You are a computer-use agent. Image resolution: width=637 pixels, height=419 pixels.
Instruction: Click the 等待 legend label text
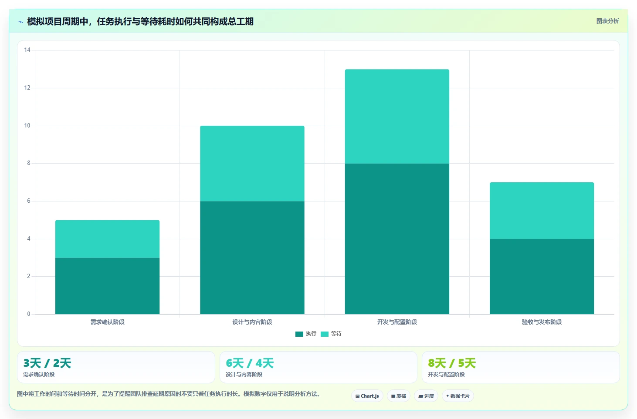[x=336, y=334]
